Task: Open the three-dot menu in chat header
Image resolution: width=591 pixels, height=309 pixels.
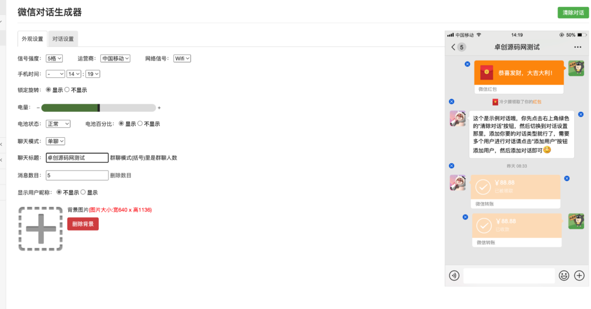Action: 577,47
